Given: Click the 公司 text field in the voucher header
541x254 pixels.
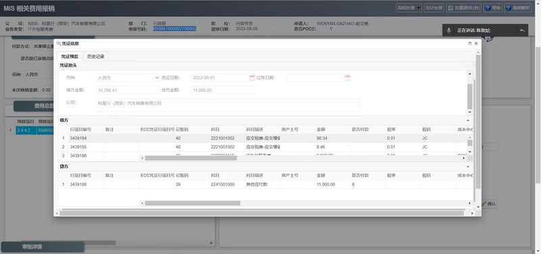Looking at the screenshot, I should [228, 105].
